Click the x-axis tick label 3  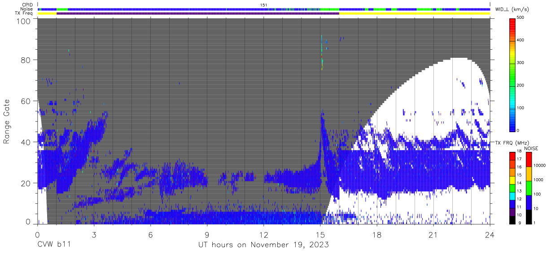pyautogui.click(x=94, y=235)
